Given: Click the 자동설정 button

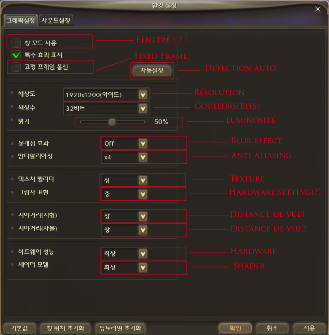Looking at the screenshot, I should (x=152, y=70).
